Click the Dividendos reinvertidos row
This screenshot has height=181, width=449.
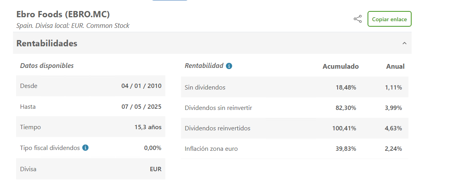[295, 128]
